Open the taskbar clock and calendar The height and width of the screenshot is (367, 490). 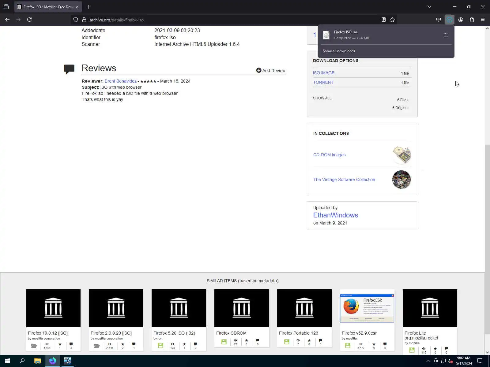464,361
